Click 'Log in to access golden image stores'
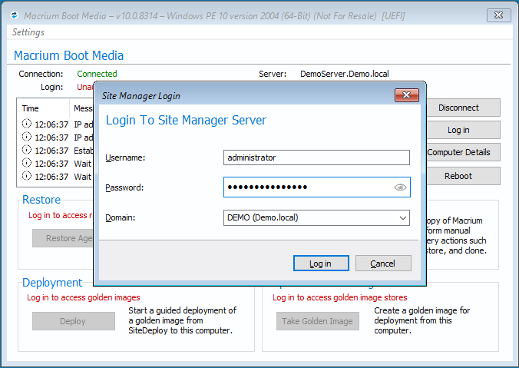The image size is (519, 368). tap(340, 297)
